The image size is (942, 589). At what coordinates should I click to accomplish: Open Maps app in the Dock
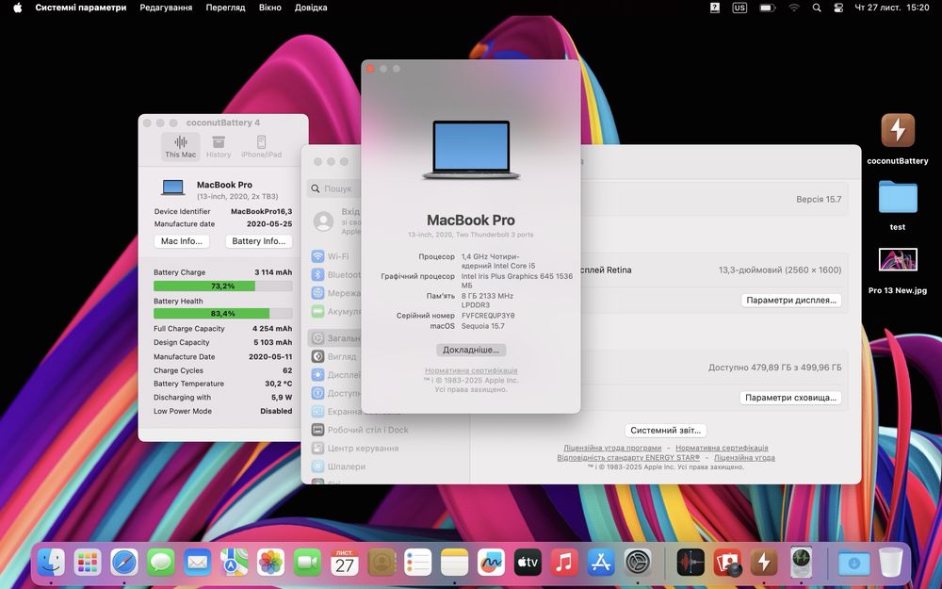tap(235, 564)
